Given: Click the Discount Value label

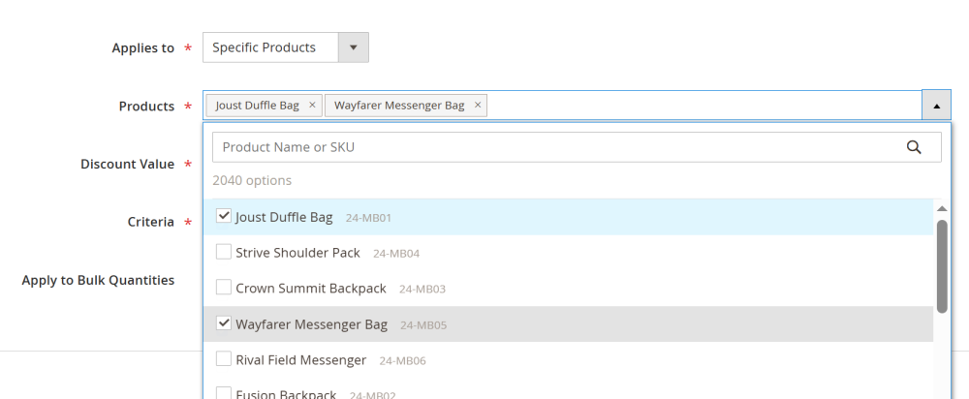Looking at the screenshot, I should [x=127, y=165].
